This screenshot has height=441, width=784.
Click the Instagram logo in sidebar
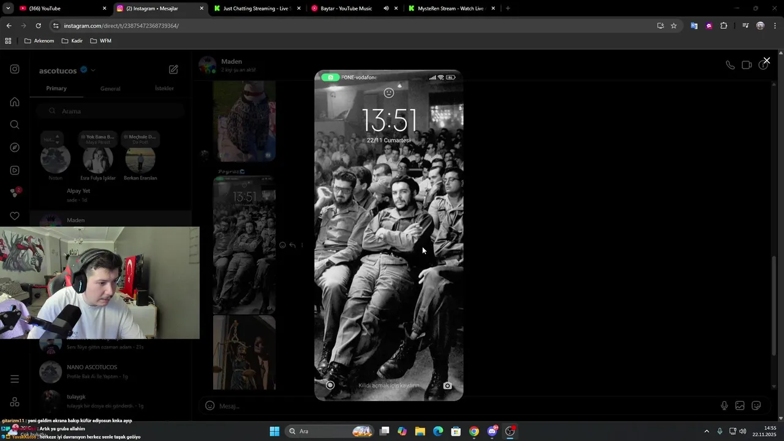point(15,69)
